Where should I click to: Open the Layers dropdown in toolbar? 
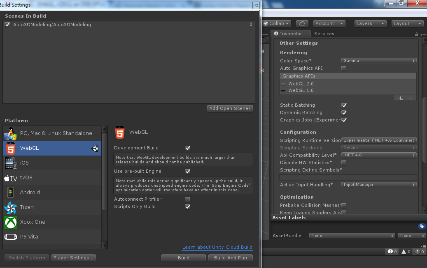(x=370, y=23)
